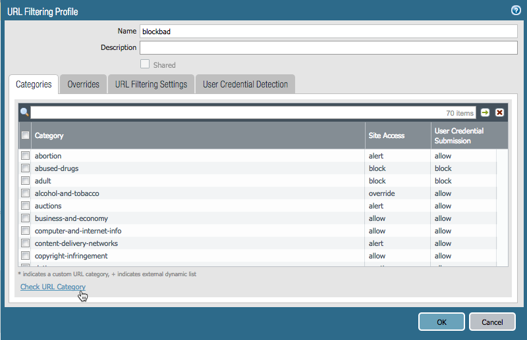The image size is (527, 340).
Task: Click the magnifier search icon
Action: coord(24,112)
